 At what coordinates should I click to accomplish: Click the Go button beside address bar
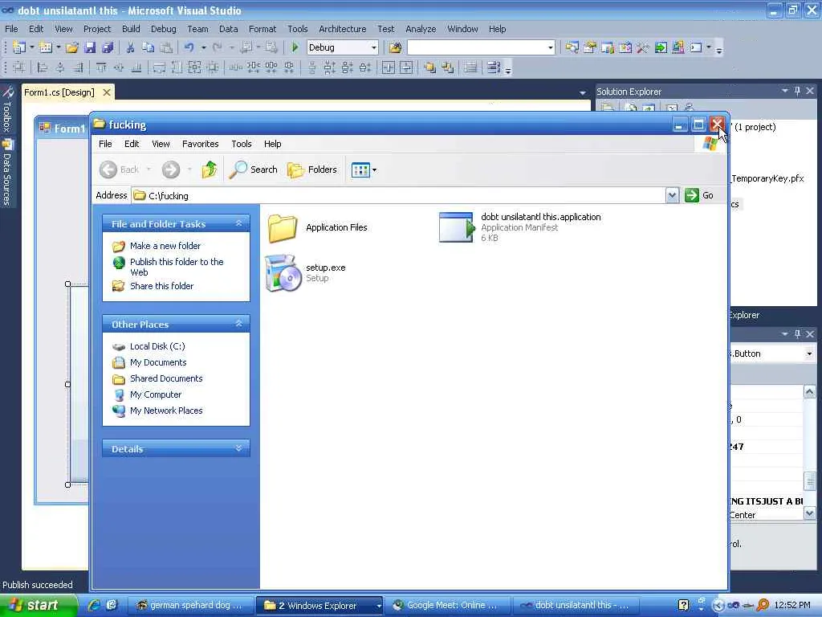700,195
